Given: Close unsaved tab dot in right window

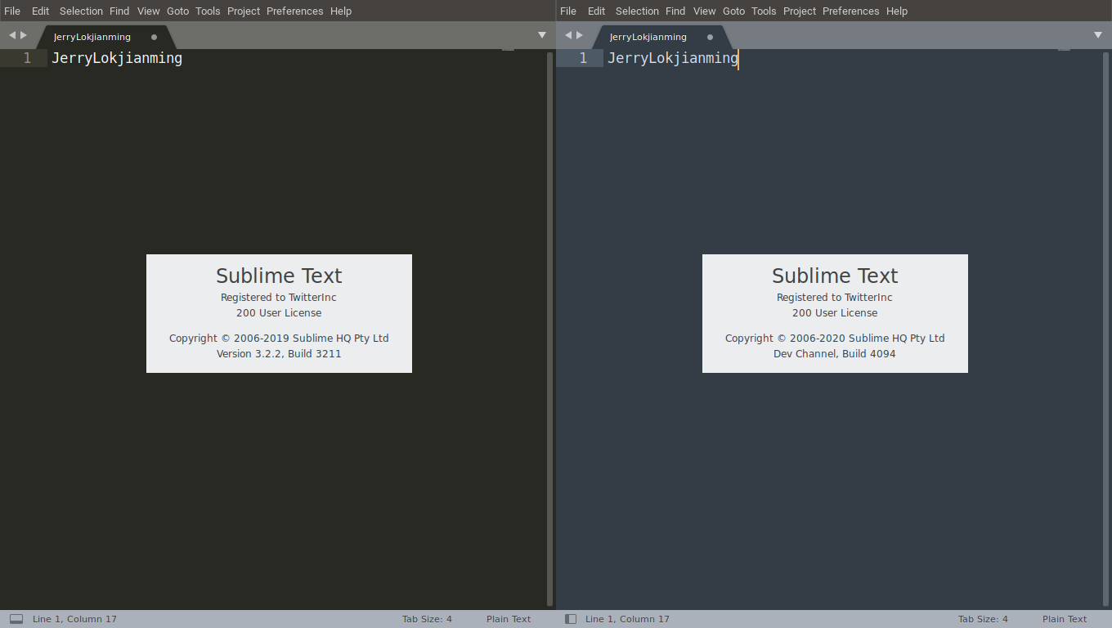Looking at the screenshot, I should click(x=710, y=37).
